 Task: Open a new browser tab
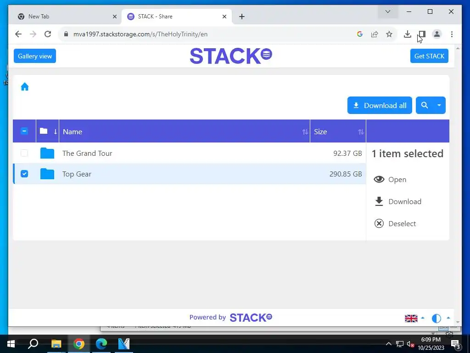click(x=242, y=17)
